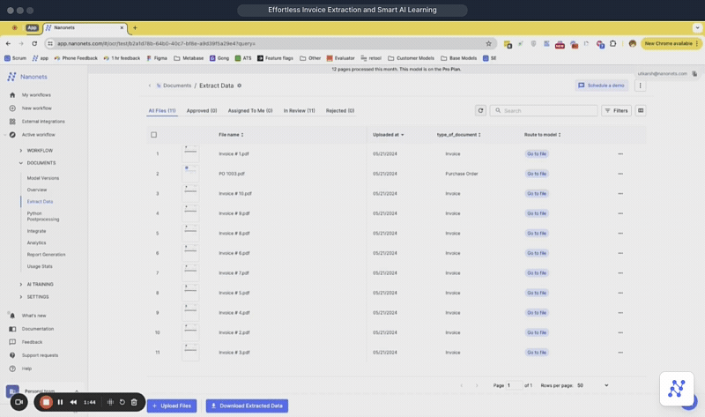Switch to the In Review (11) tab
The height and width of the screenshot is (417, 705).
pyautogui.click(x=299, y=111)
